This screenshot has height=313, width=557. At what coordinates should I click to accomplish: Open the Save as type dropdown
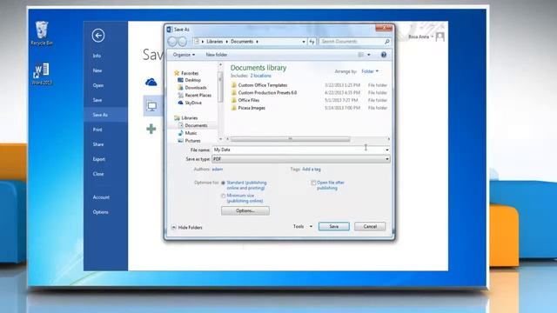tap(301, 159)
